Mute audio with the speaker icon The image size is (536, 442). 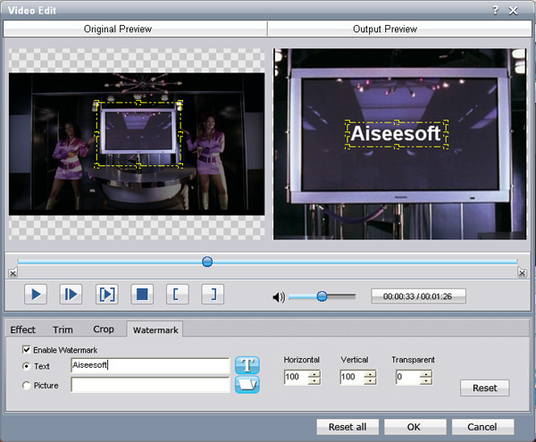pos(279,296)
